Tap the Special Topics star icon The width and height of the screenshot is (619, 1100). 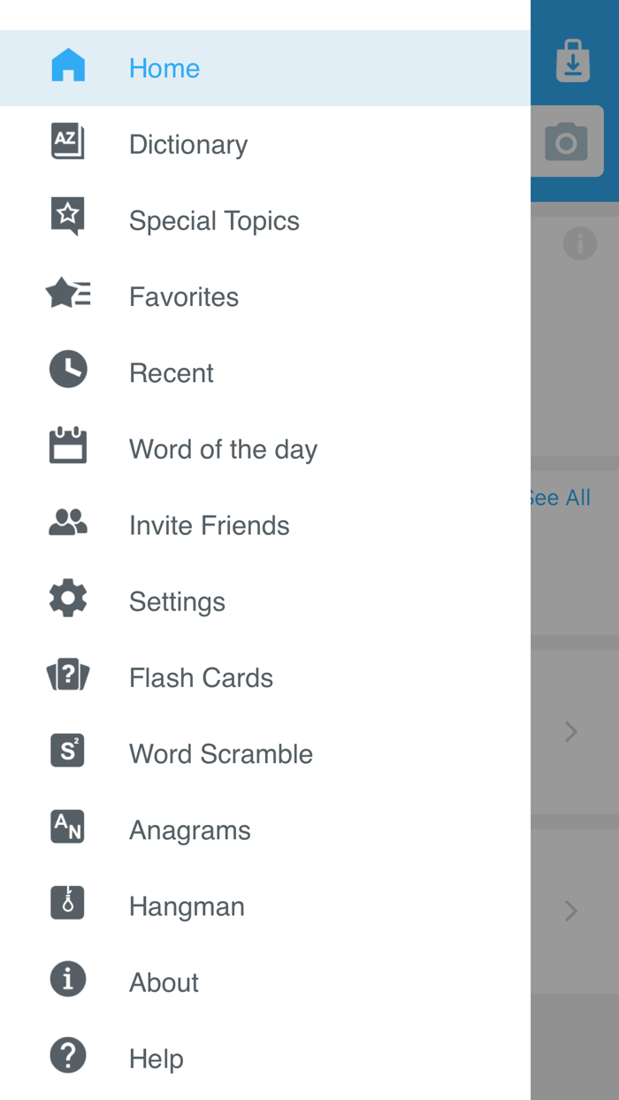[68, 218]
